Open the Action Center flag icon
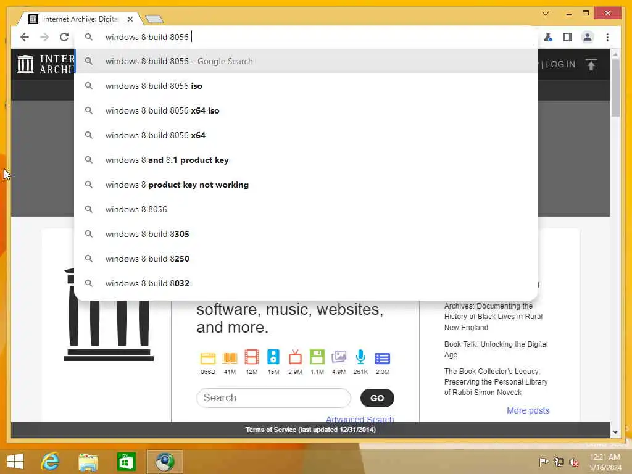The width and height of the screenshot is (632, 474). click(x=544, y=462)
